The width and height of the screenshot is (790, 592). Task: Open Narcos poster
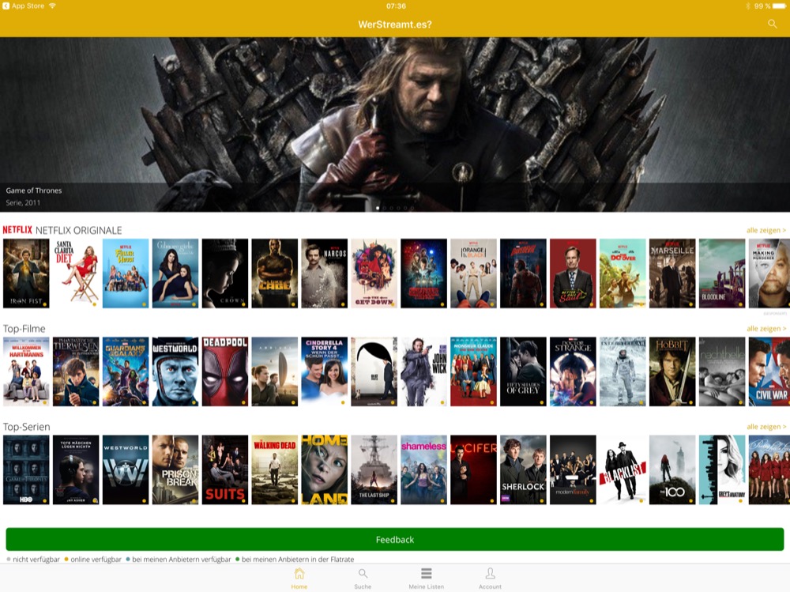pos(325,273)
